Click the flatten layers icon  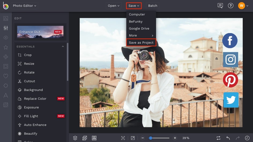click(x=84, y=138)
